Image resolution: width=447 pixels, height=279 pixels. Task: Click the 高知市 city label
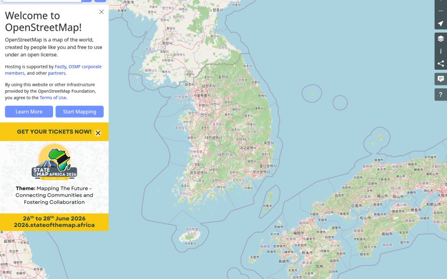[387, 234]
